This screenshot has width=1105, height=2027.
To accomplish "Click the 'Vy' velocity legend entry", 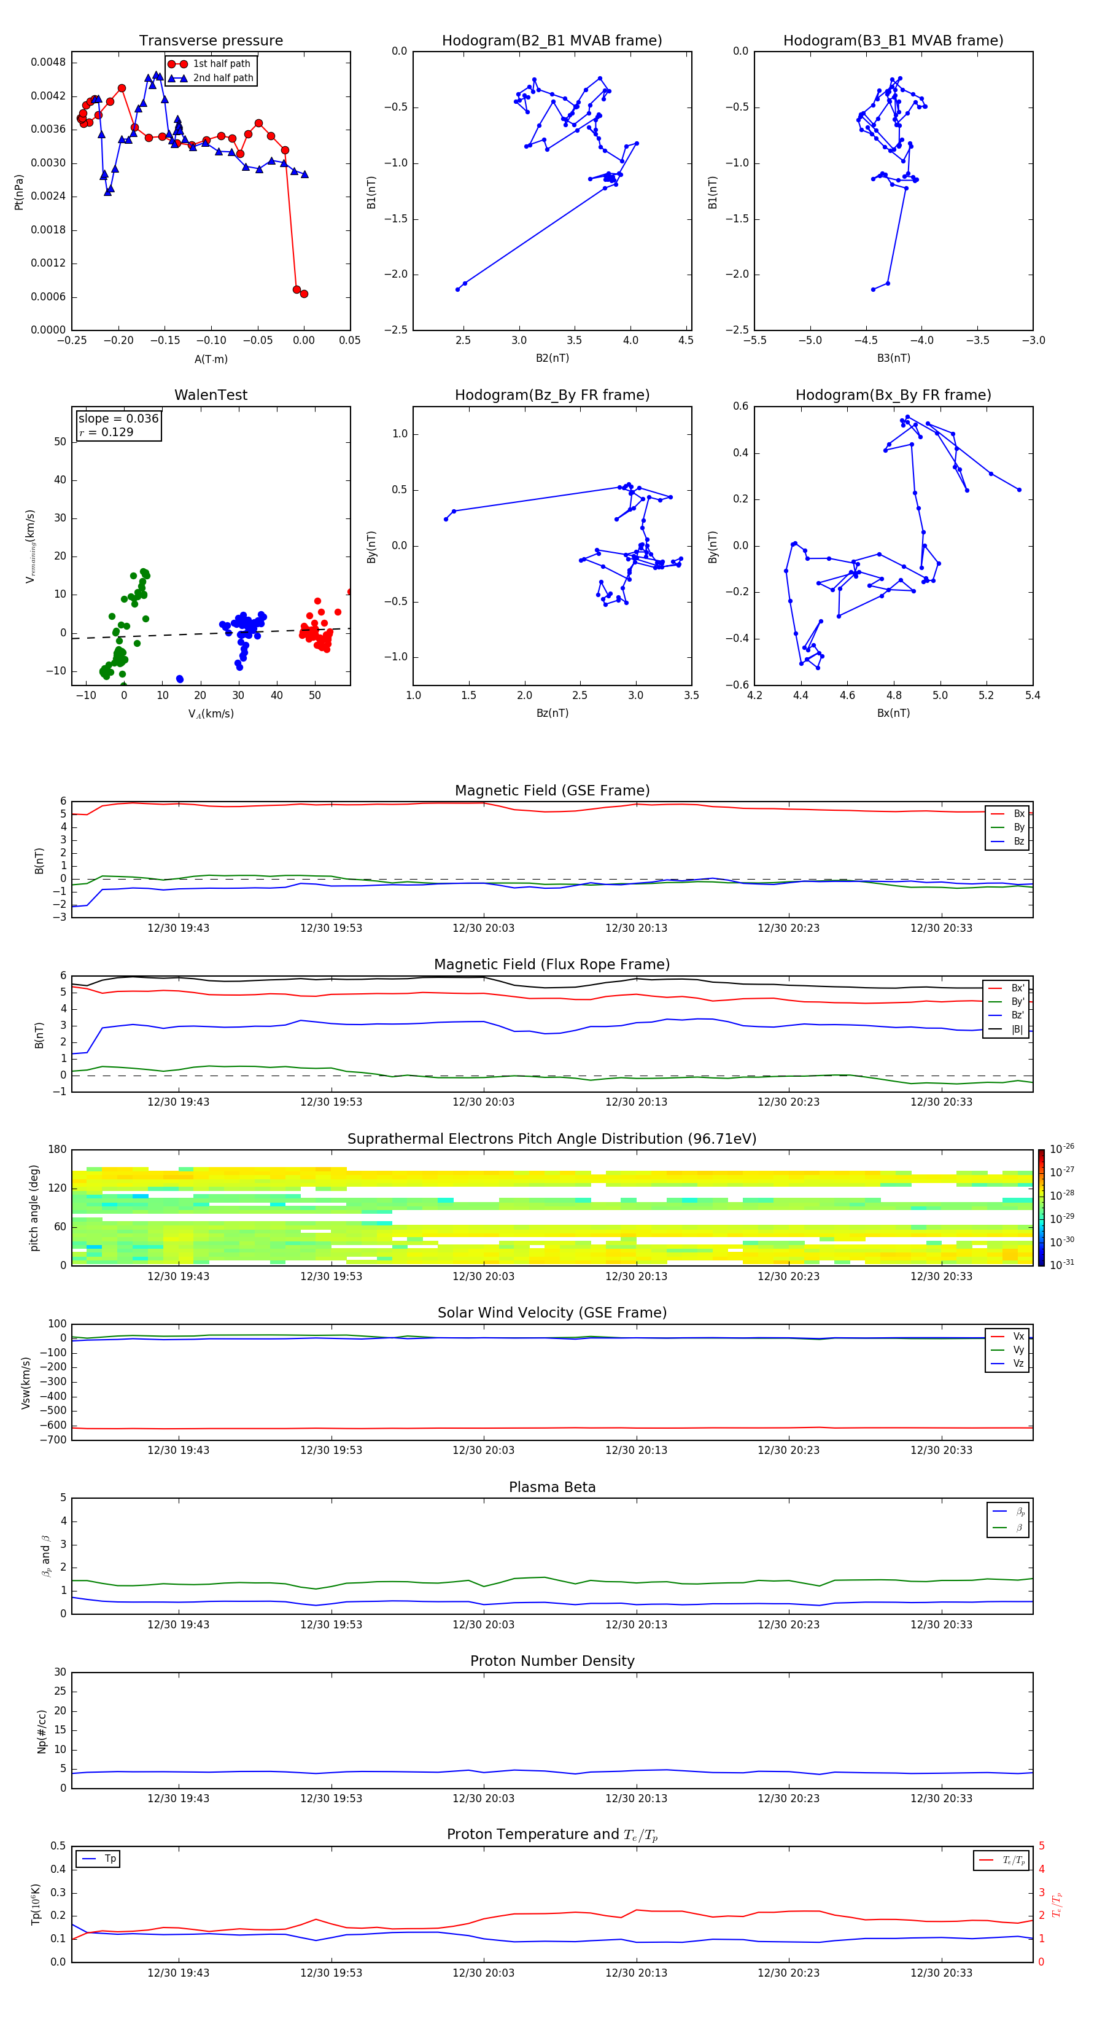I will (x=1008, y=1349).
